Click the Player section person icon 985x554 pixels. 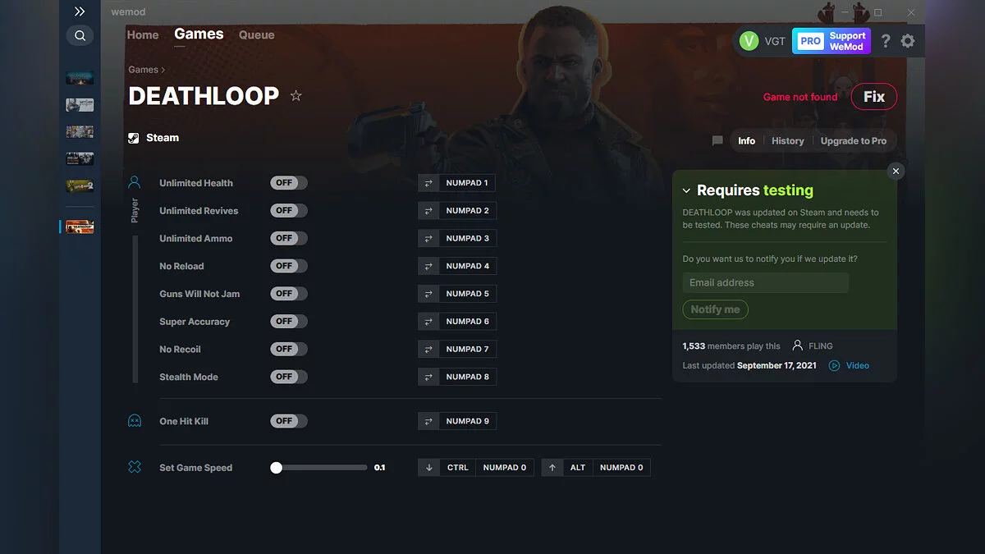[135, 182]
